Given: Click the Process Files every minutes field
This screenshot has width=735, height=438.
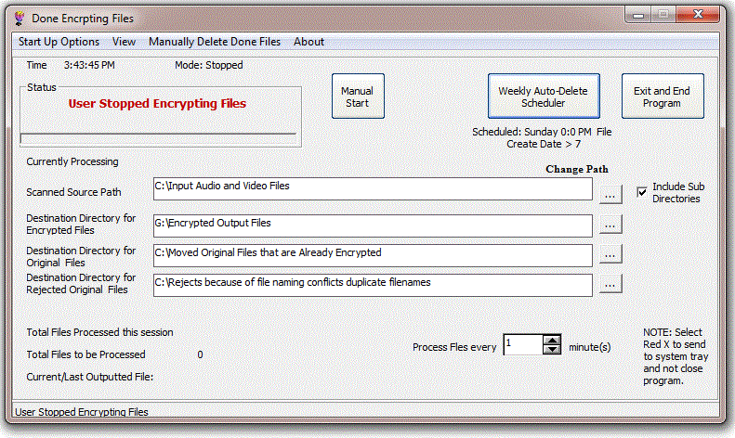Looking at the screenshot, I should pyautogui.click(x=523, y=344).
